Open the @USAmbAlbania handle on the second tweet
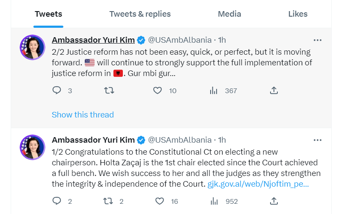Image resolution: width=342 pixels, height=214 pixels. [180, 140]
